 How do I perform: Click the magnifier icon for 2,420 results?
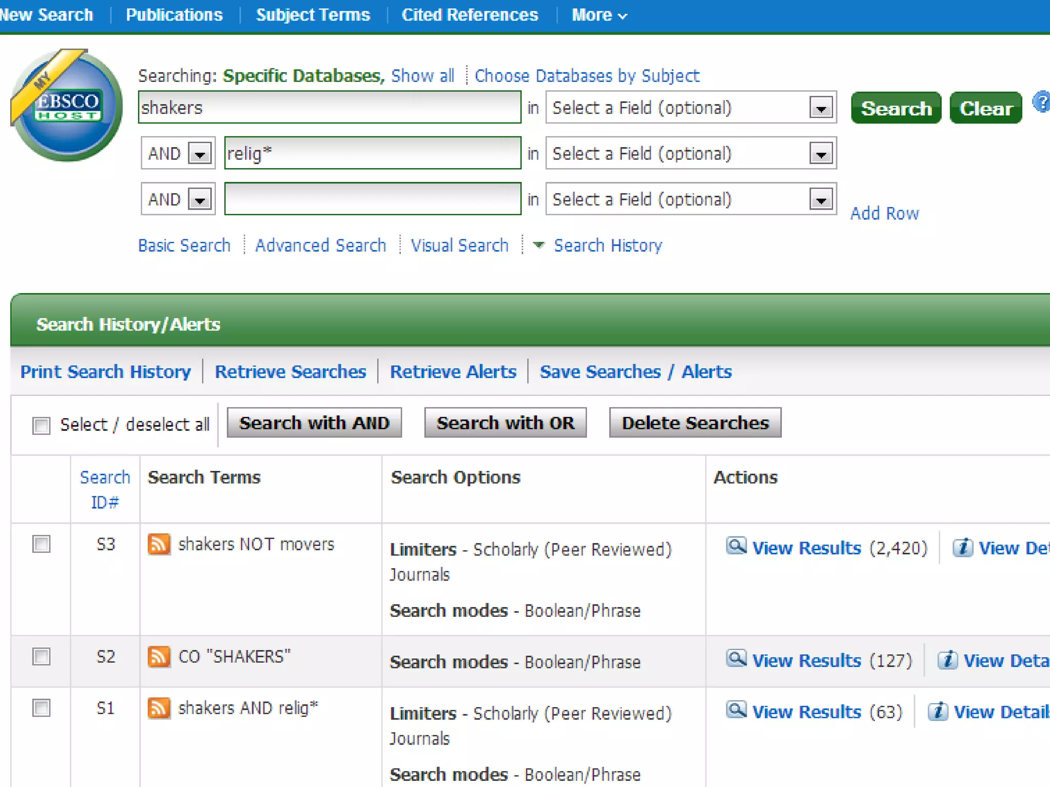736,546
